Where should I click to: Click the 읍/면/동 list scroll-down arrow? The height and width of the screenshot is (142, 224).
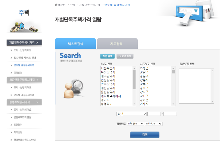tap(212, 101)
